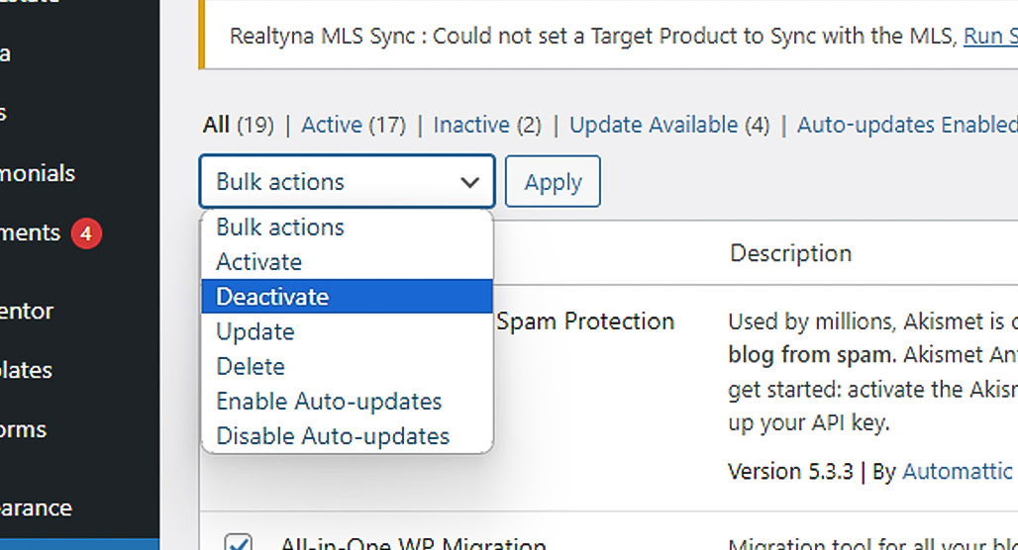The image size is (1018, 550).
Task: Click the red comments count badge
Action: pos(86,233)
